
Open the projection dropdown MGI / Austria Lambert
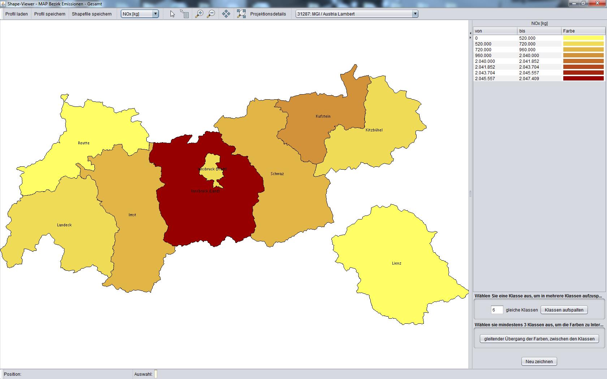coord(357,14)
